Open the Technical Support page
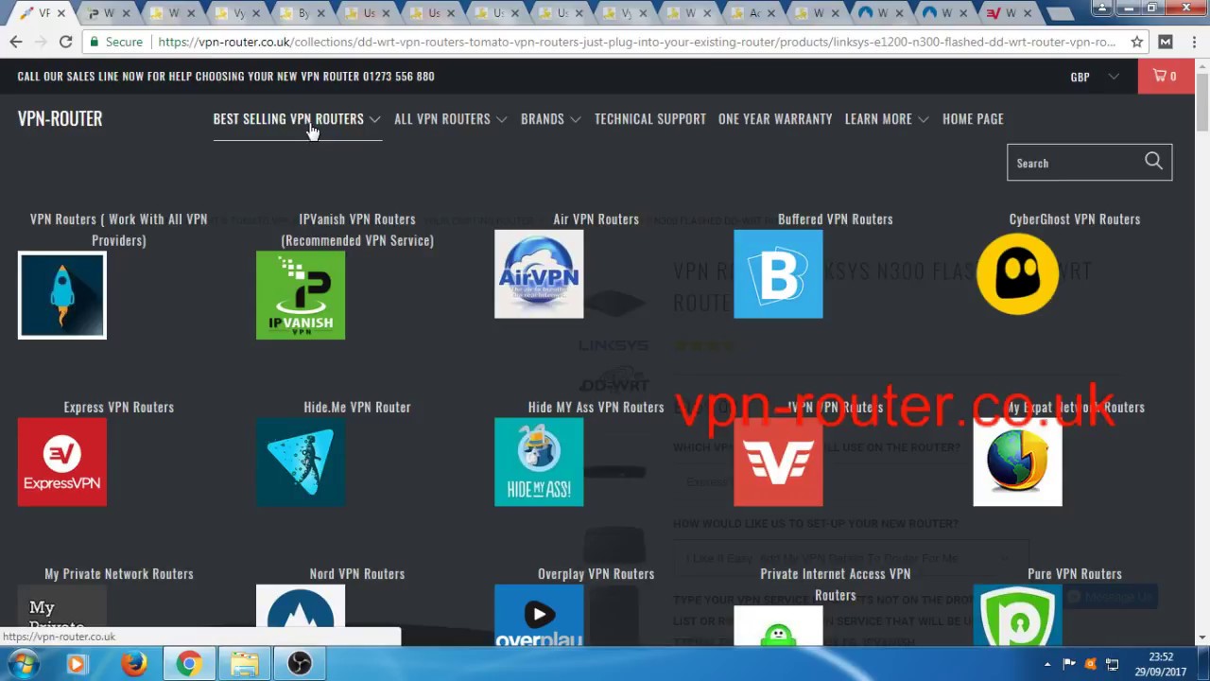The height and width of the screenshot is (681, 1210). click(650, 119)
